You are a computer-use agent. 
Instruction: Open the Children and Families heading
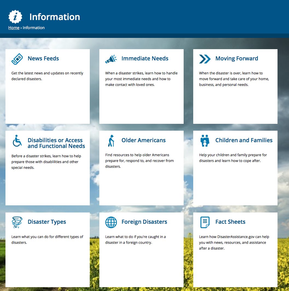pos(244,140)
